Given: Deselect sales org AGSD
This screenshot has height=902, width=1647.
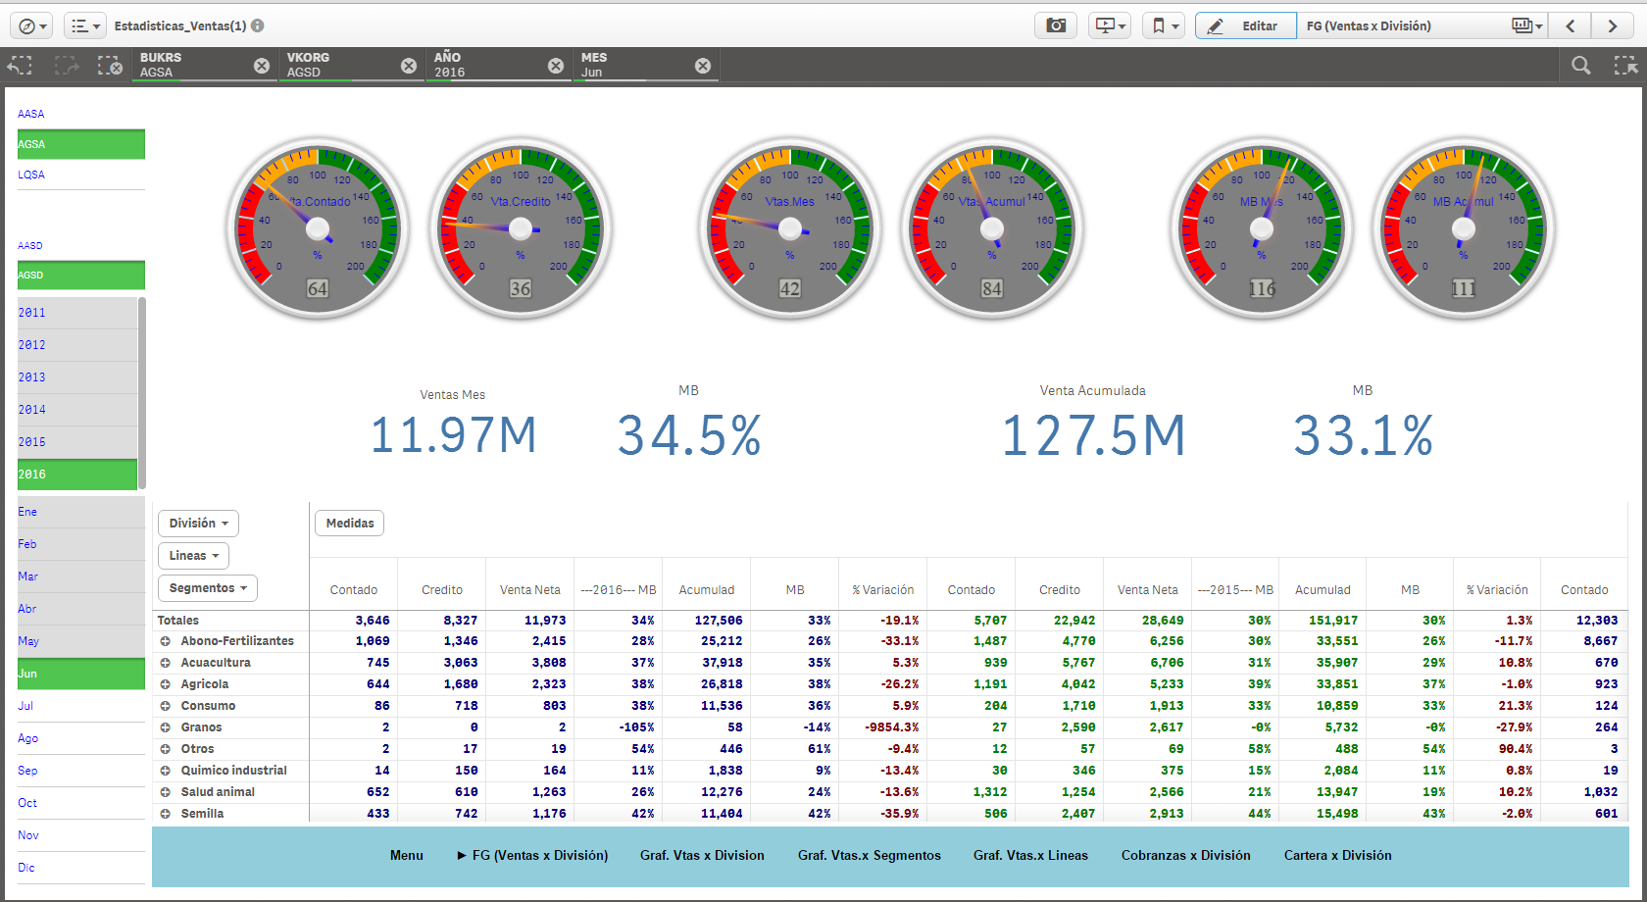Looking at the screenshot, I should pyautogui.click(x=81, y=276).
